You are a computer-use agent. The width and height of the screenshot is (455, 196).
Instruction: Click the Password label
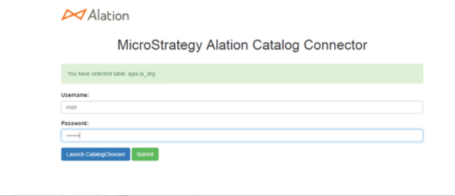point(75,123)
